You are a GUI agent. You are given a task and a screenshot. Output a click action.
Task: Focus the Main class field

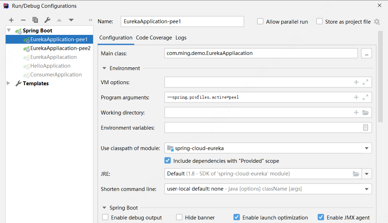pyautogui.click(x=261, y=53)
